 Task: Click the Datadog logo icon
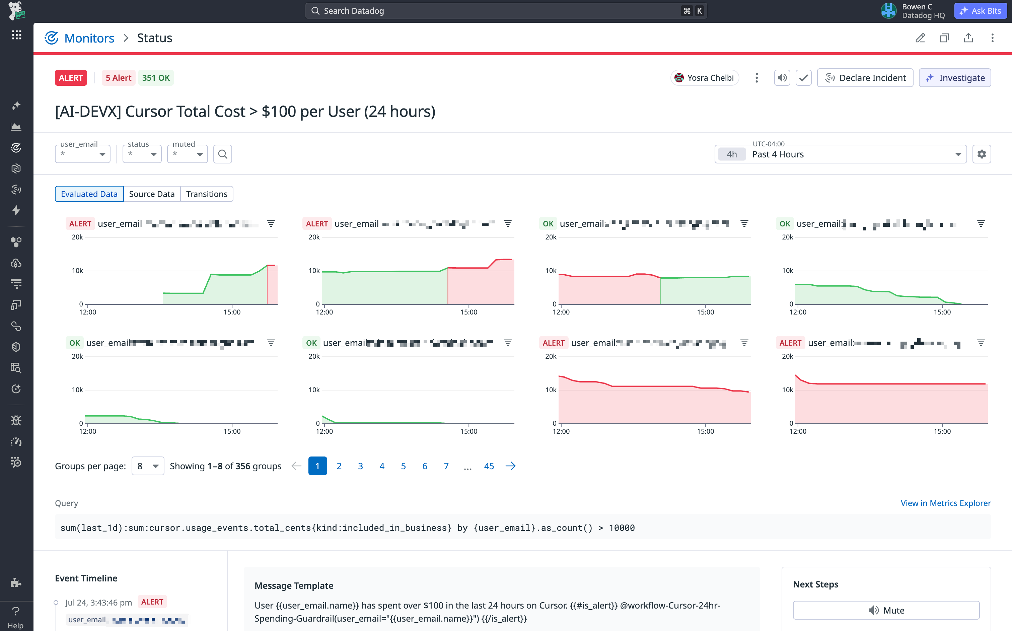(x=16, y=10)
